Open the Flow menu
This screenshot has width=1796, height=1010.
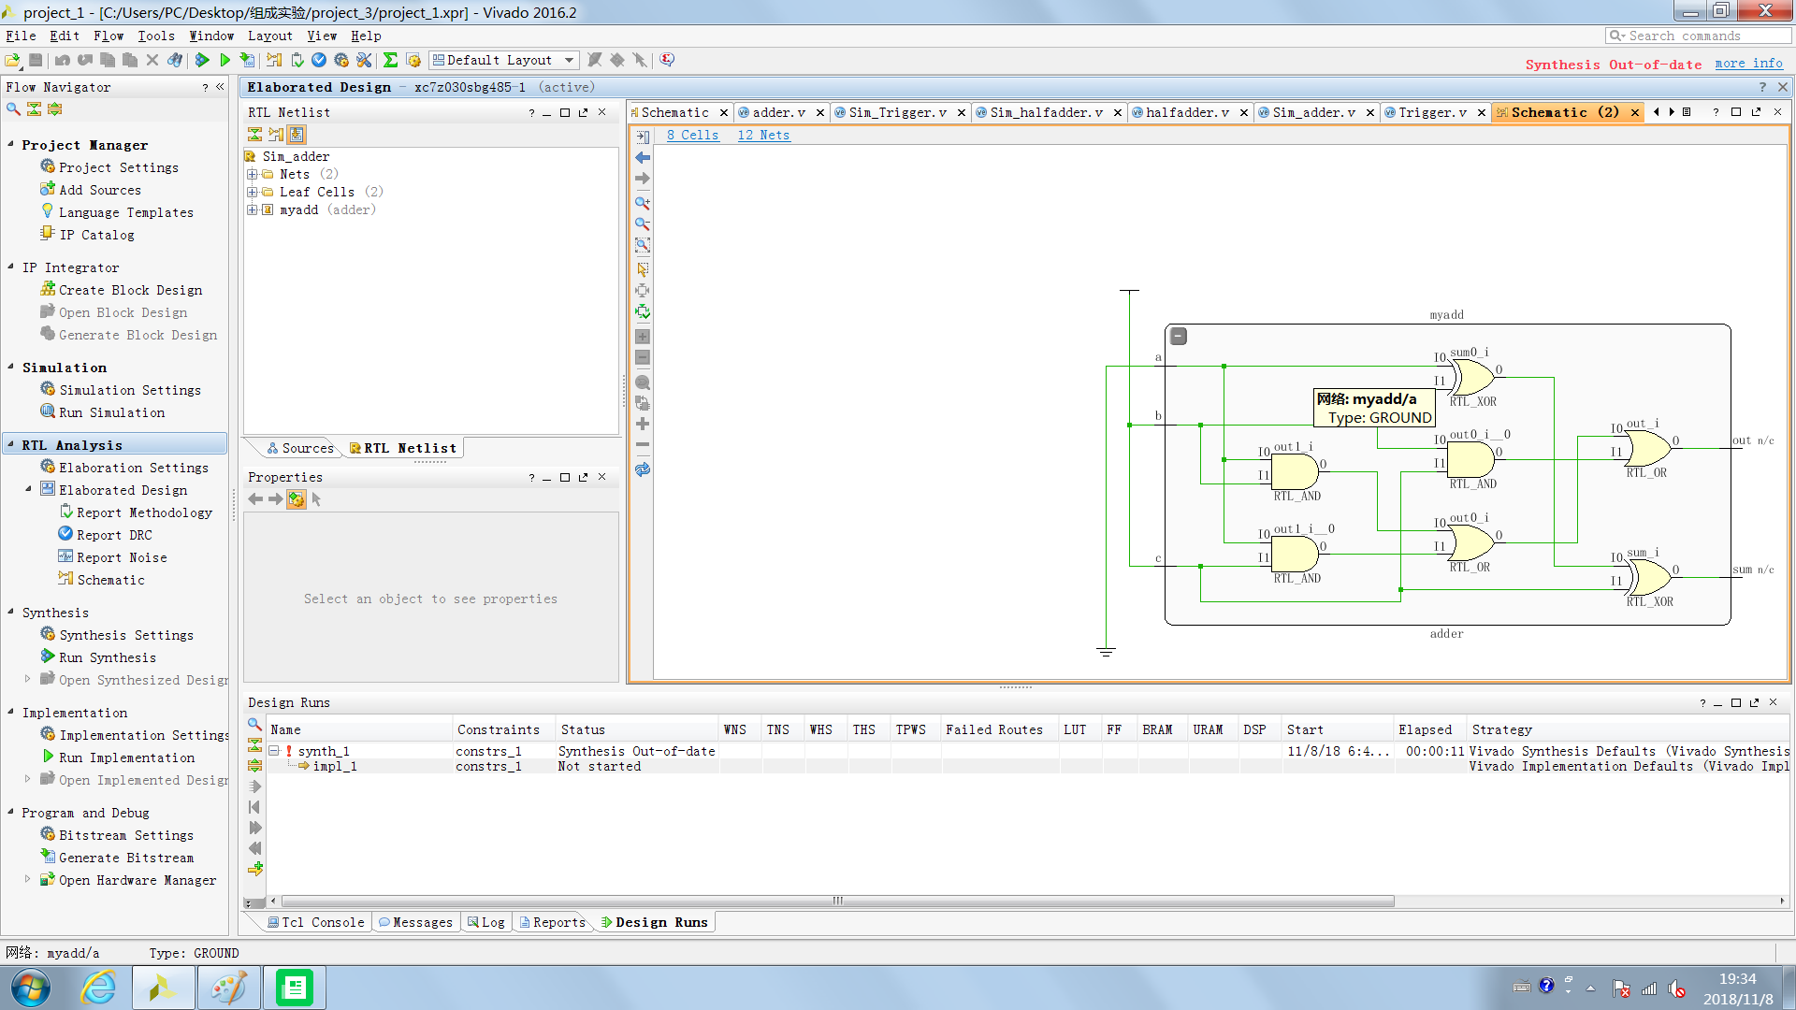tap(109, 36)
